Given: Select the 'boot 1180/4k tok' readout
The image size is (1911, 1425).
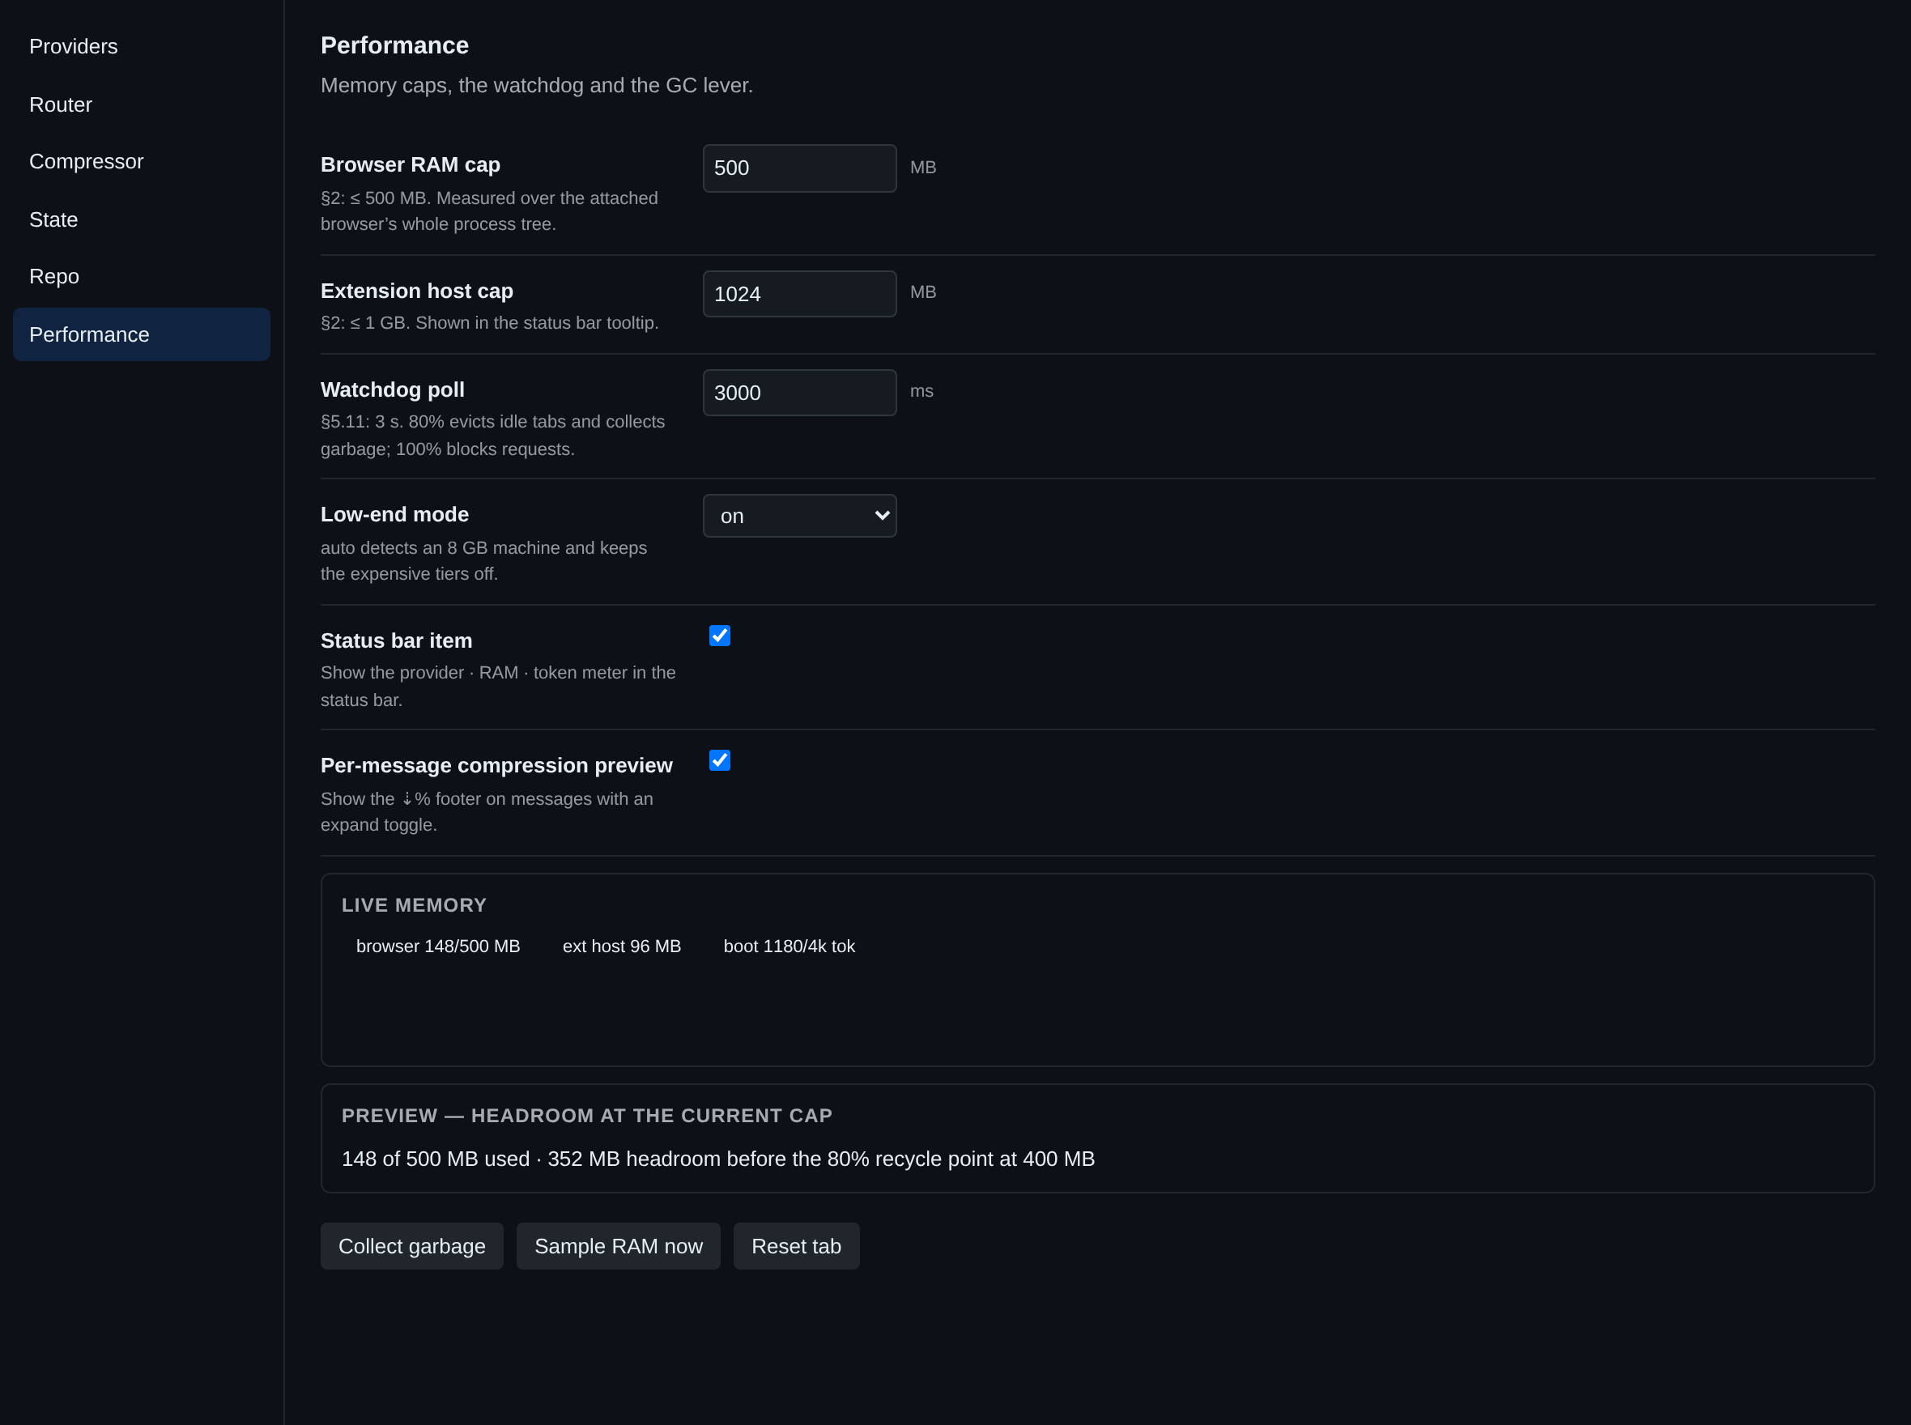Looking at the screenshot, I should [x=789, y=946].
